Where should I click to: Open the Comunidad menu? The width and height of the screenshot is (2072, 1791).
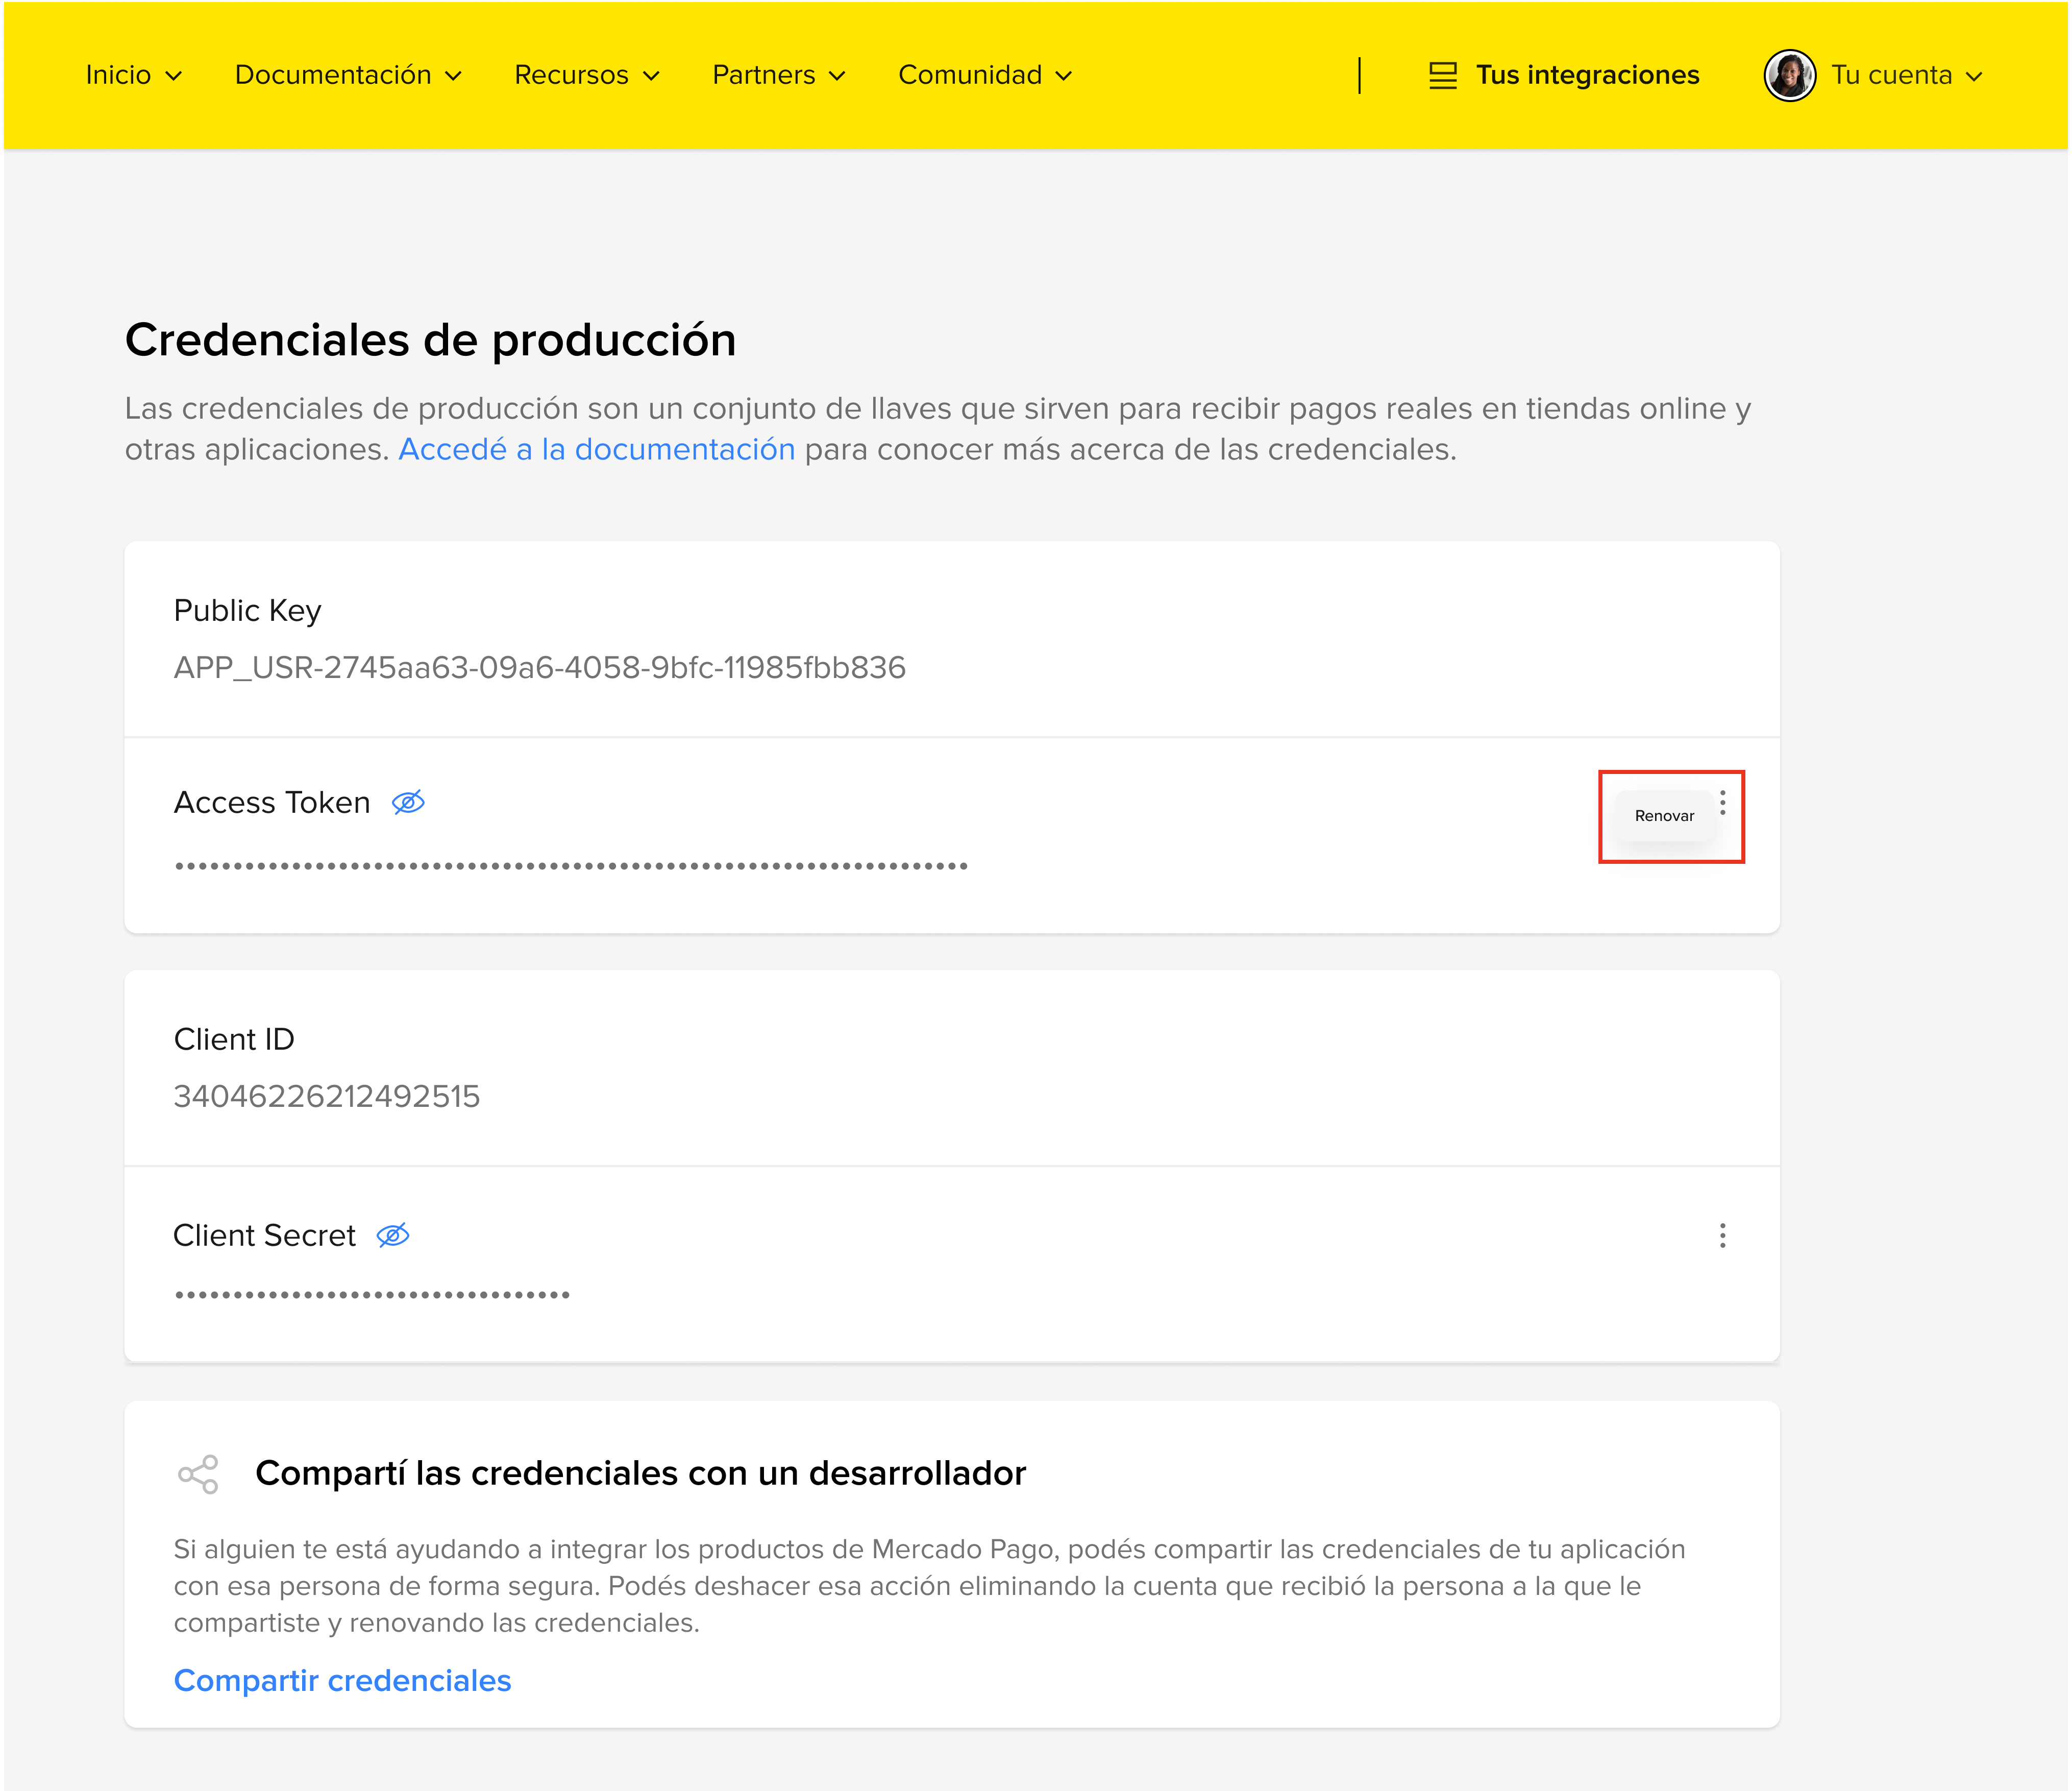[985, 75]
